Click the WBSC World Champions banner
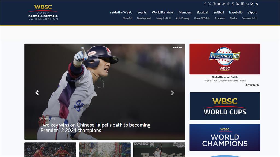The image size is (280, 157). click(x=225, y=137)
